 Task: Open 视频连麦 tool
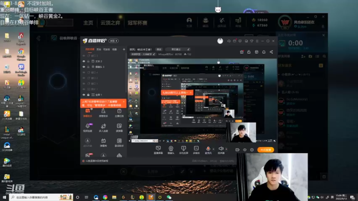click(x=87, y=128)
